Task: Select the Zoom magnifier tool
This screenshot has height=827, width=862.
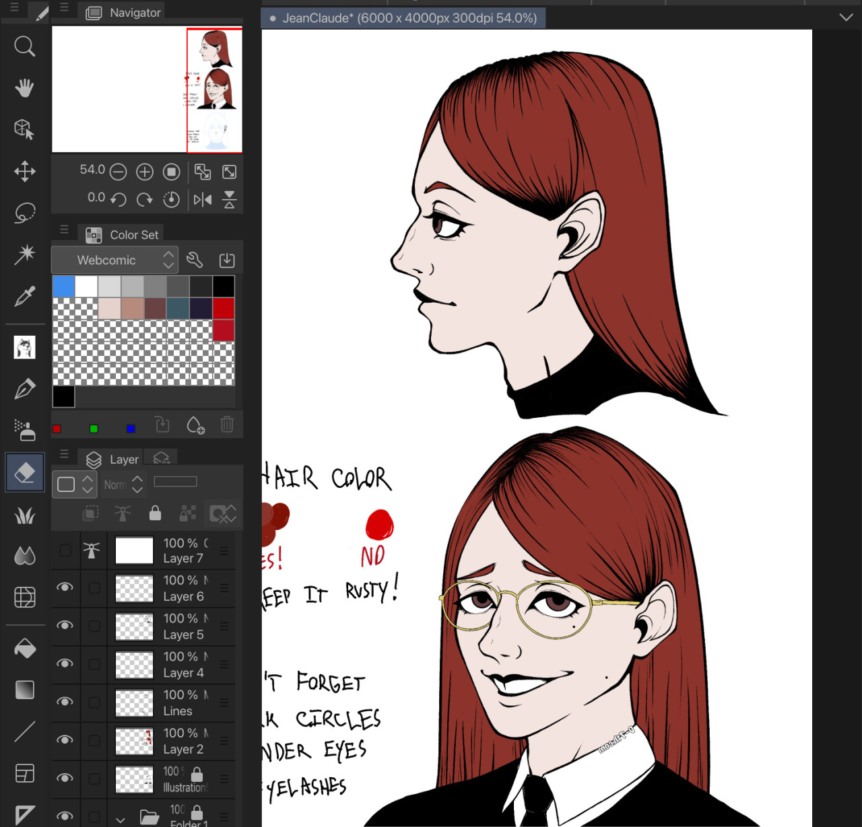Action: [25, 46]
